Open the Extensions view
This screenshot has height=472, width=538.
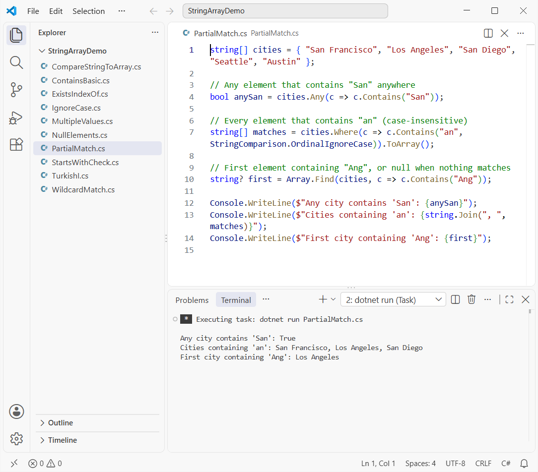tap(16, 145)
